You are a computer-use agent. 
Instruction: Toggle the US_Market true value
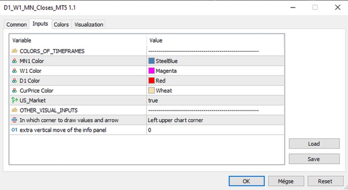pos(215,100)
